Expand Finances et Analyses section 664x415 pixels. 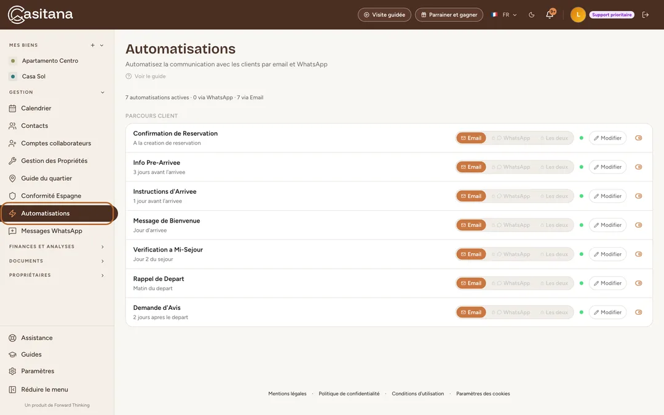(57, 247)
